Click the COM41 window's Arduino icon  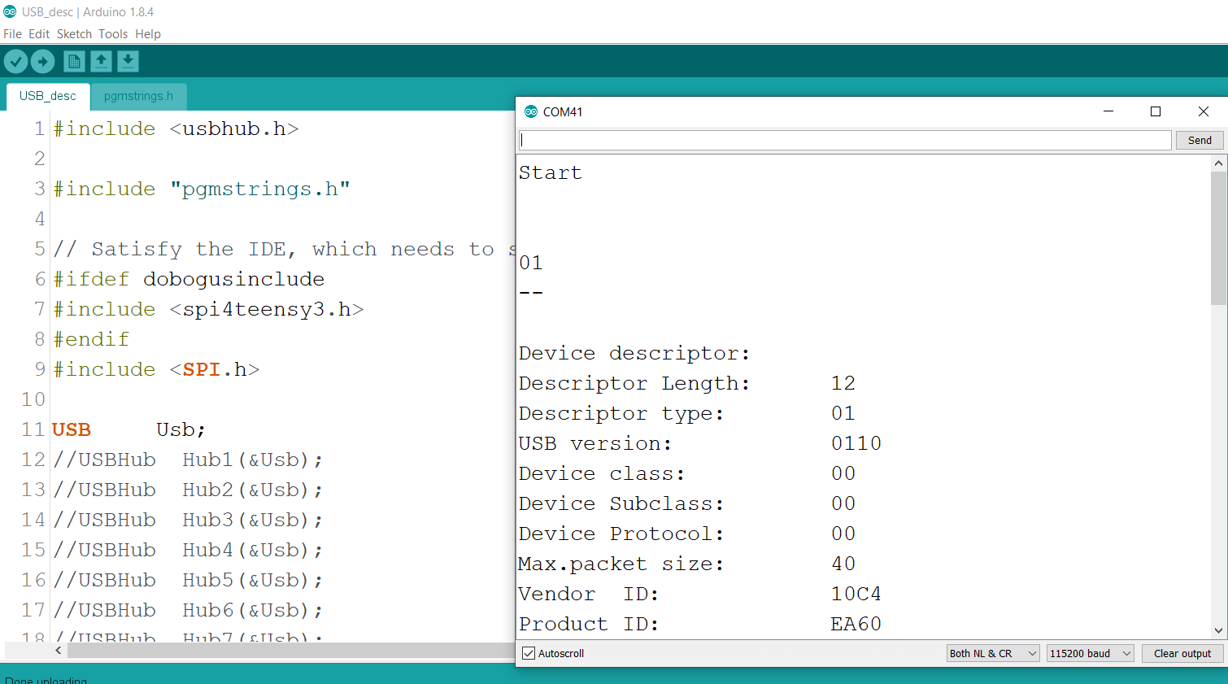tap(530, 111)
